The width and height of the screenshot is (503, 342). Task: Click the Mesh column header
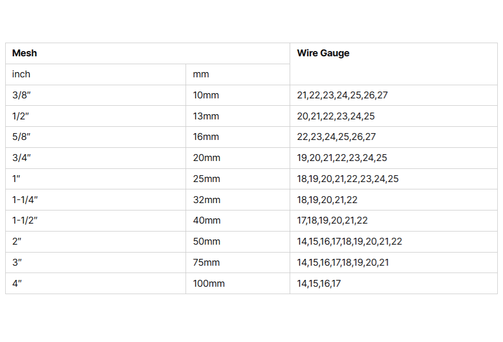[x=147, y=53]
